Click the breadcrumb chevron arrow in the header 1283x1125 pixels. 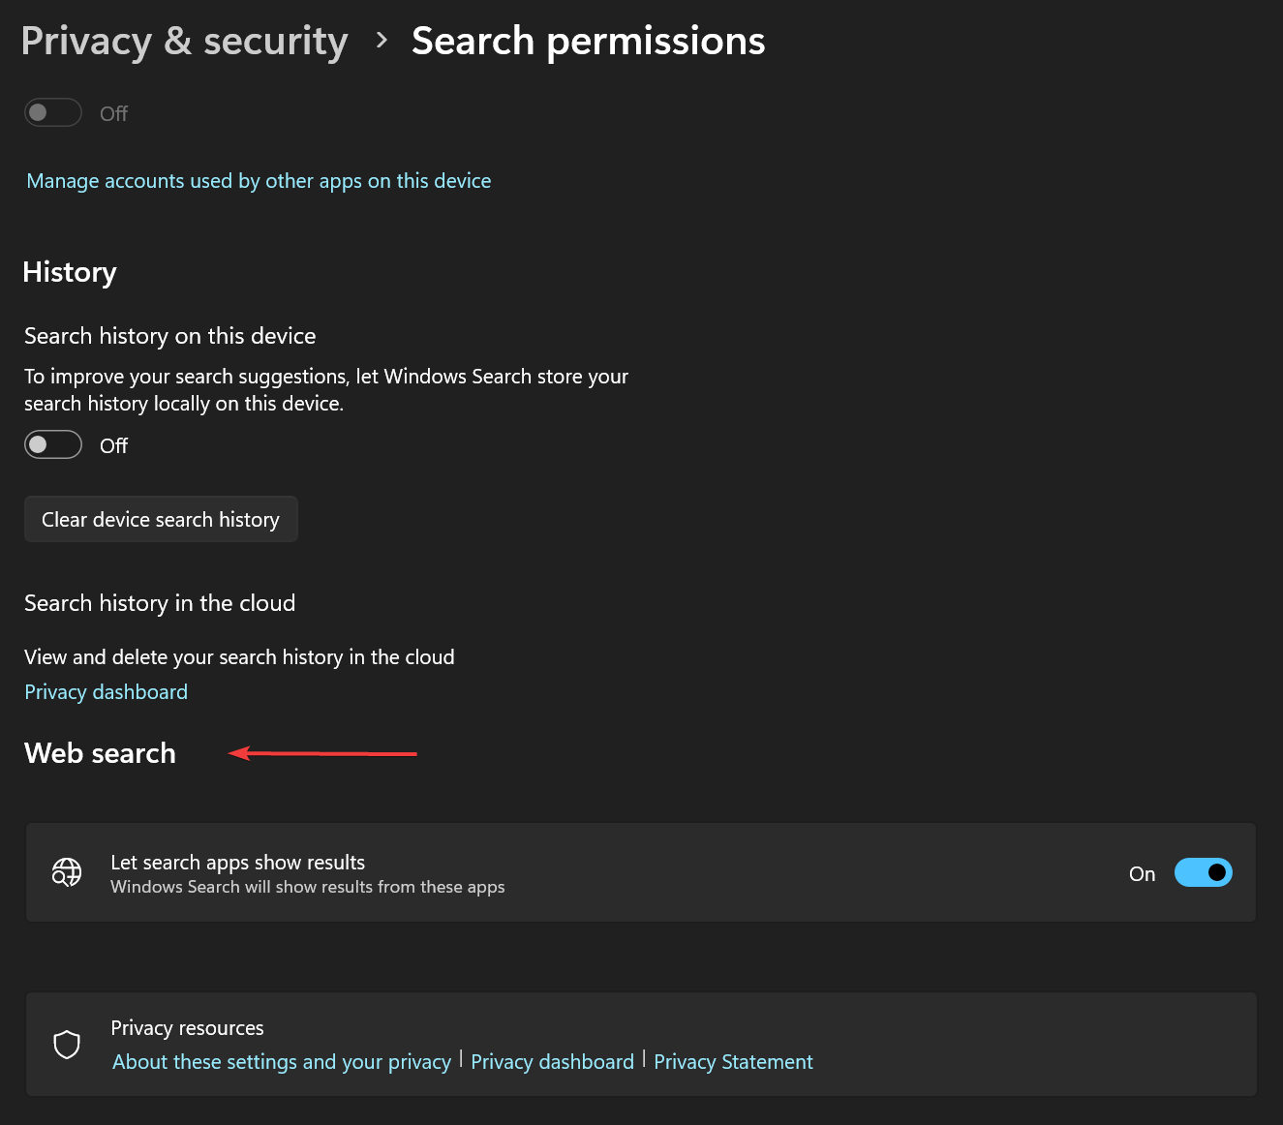coord(382,41)
